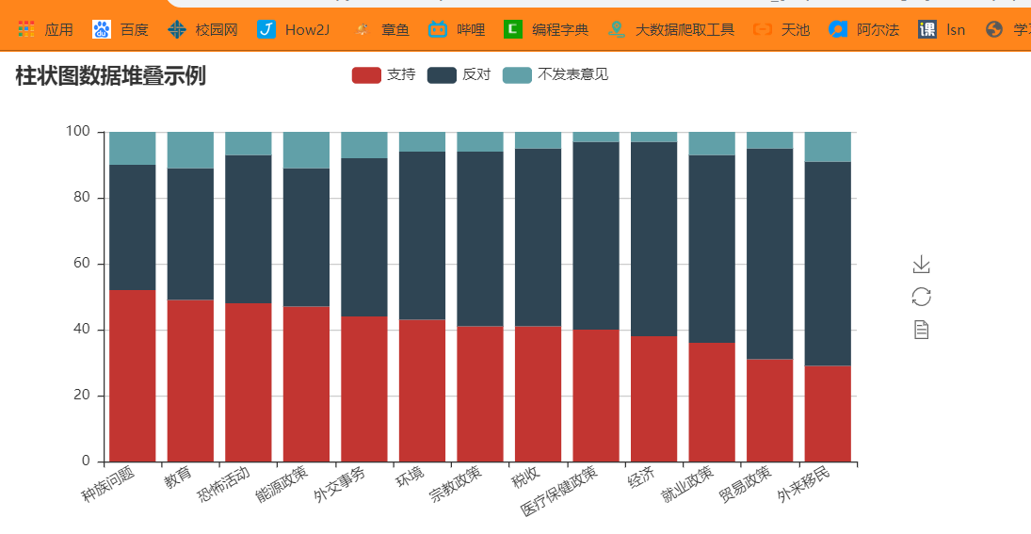Click the dark segment of 贸易政策 bar
Screen dimensions: 1031x534
pyautogui.click(x=770, y=254)
